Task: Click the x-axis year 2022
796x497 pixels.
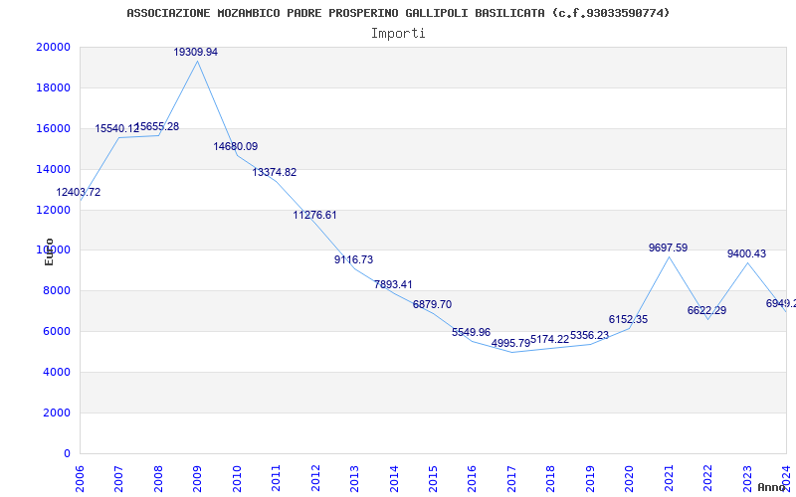Action: 707,479
